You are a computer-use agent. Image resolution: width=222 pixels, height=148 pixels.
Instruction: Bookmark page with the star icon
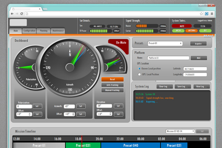(201, 13)
